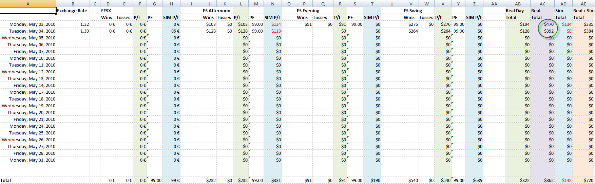Viewport: 595px width, 184px height.
Task: Select column header AC
Action: [542, 4]
